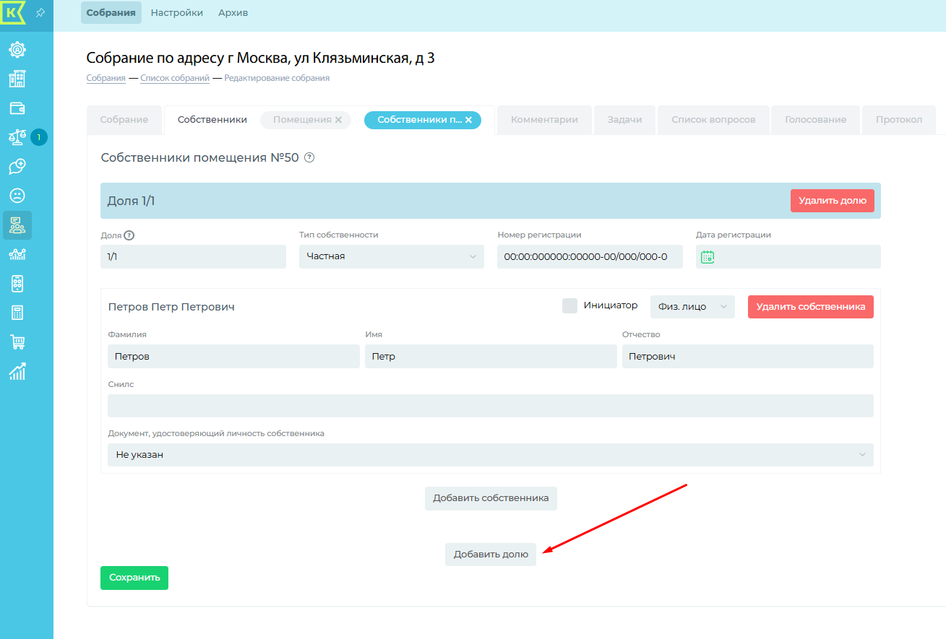Close the blue Собственники п... sub-tab
The width and height of the screenshot is (946, 639).
point(468,120)
